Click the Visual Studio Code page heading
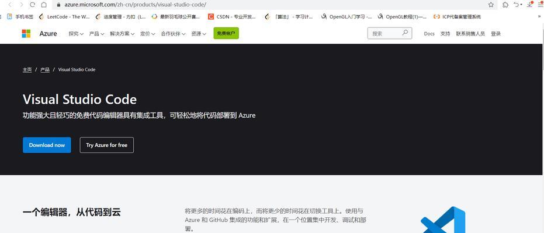The image size is (544, 233). pos(80,100)
